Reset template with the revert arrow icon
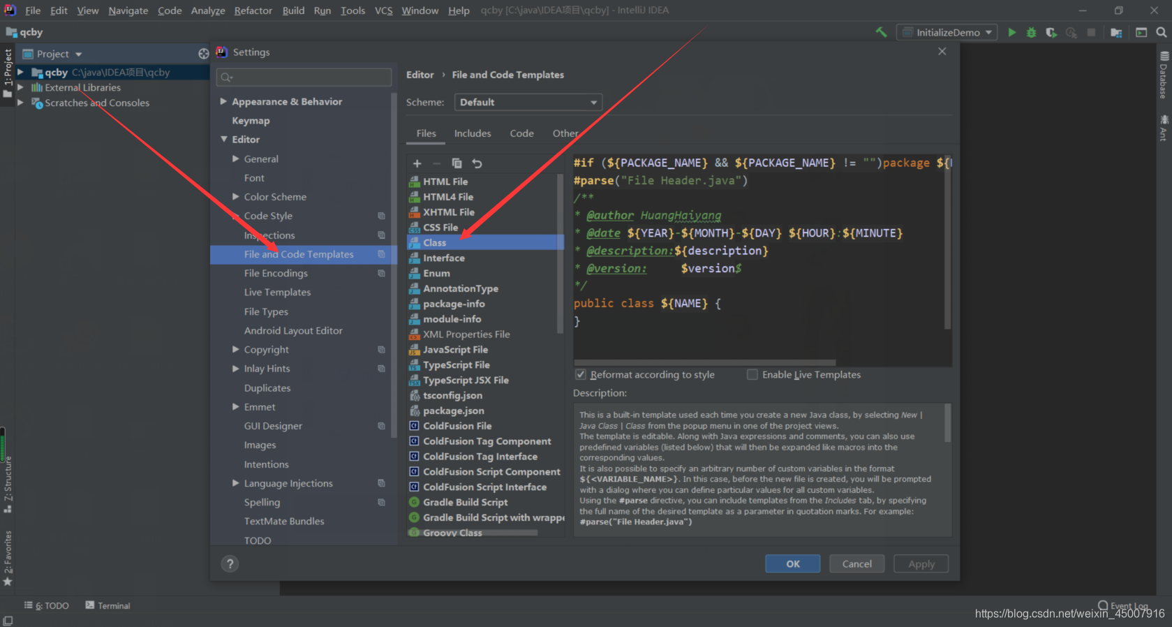The image size is (1172, 627). tap(477, 163)
